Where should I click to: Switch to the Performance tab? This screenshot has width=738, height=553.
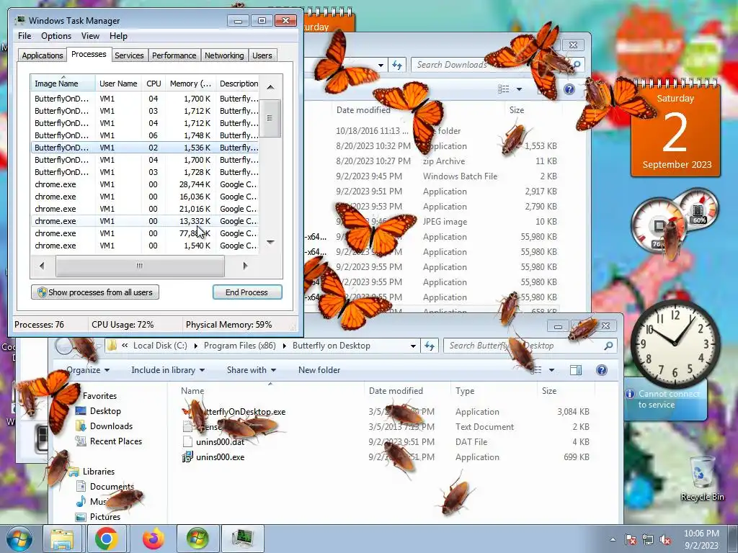point(174,55)
